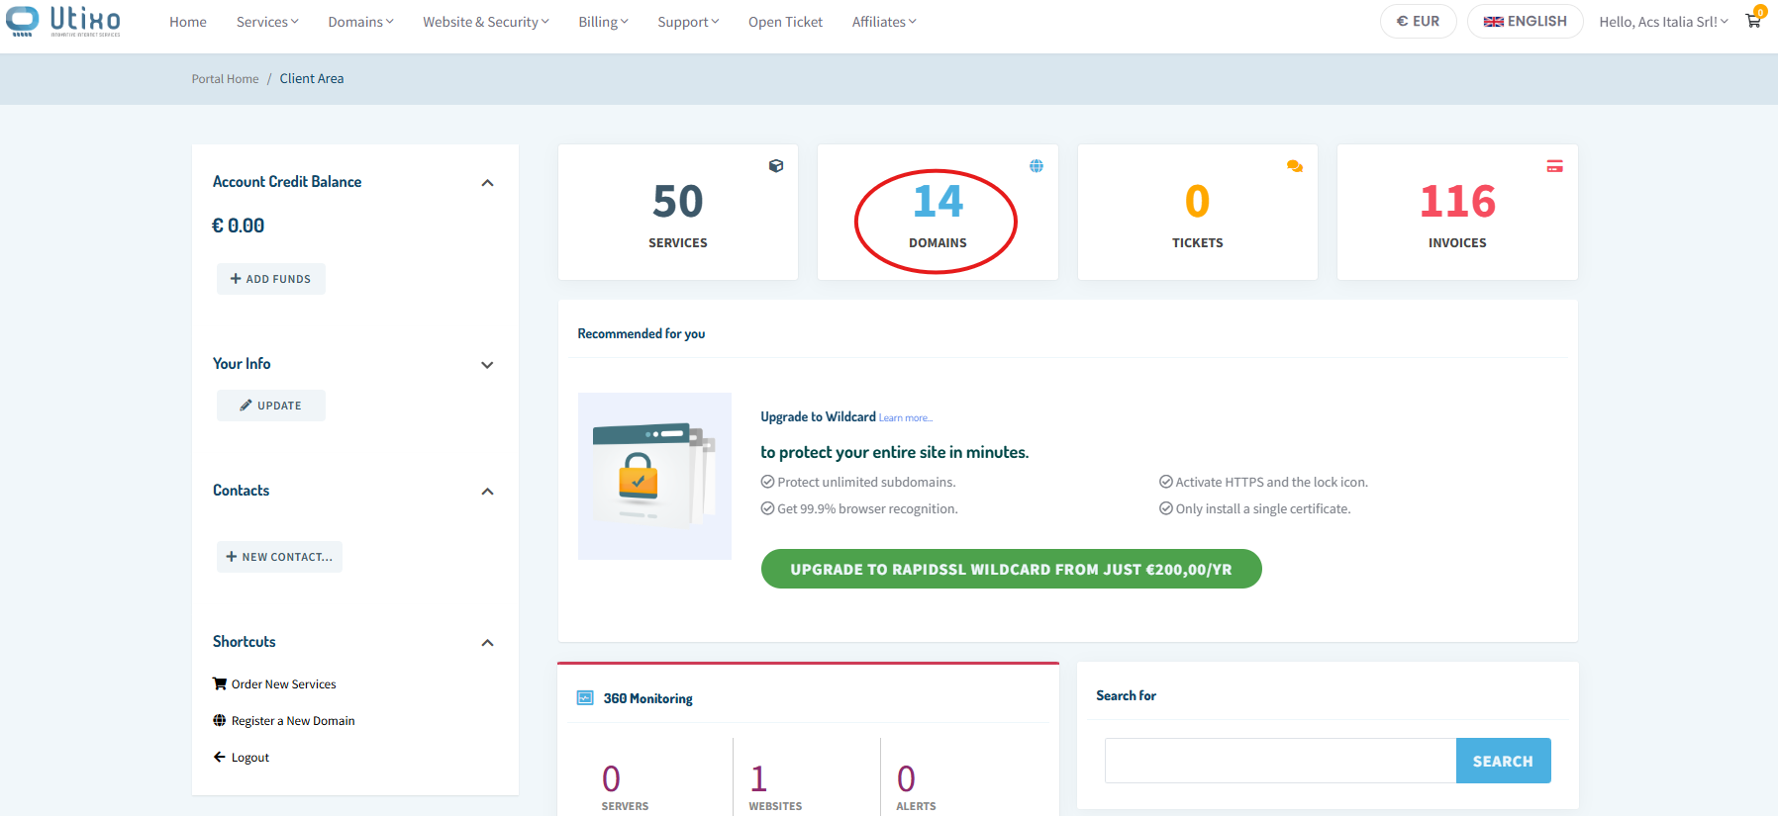
Task: Open the Billing menu
Action: [x=603, y=22]
